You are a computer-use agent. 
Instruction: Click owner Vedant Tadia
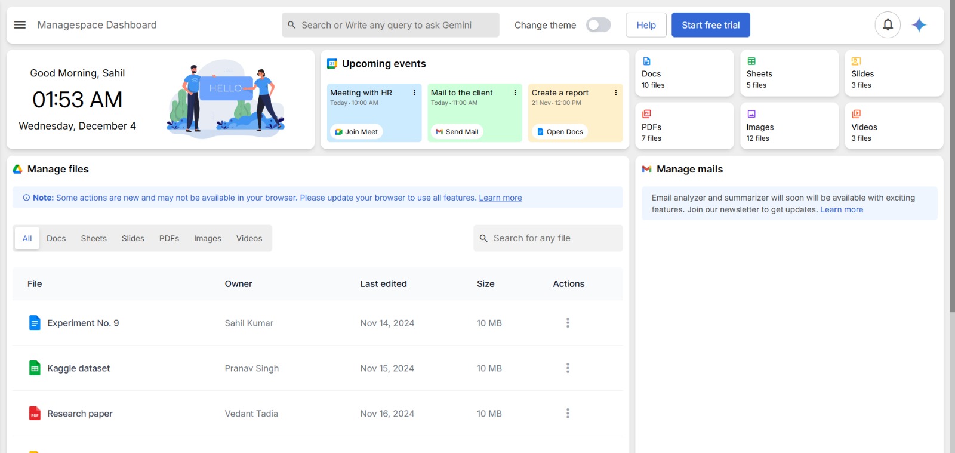[x=251, y=414]
